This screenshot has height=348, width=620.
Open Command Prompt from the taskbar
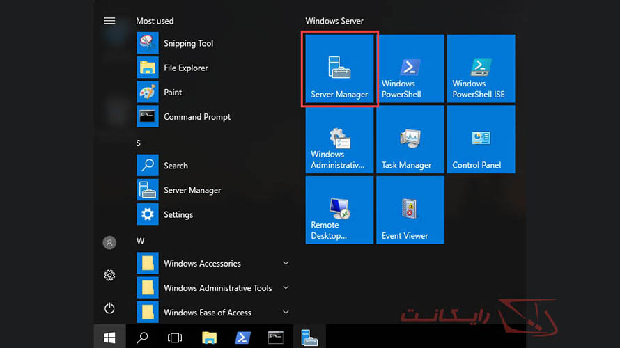click(276, 338)
